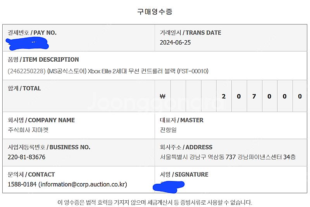The image size is (310, 207).
Task: Click the blue scribble covering the pay number
Action: (x=28, y=43)
